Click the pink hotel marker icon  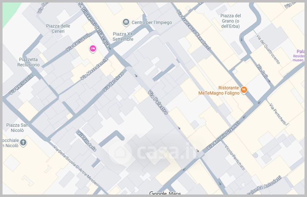[x=93, y=49]
